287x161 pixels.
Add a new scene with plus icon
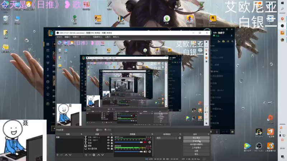pos(57,155)
